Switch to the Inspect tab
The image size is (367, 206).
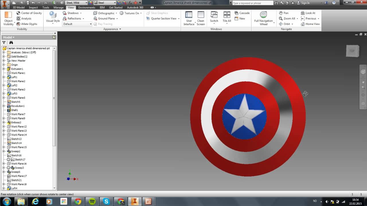33,7
